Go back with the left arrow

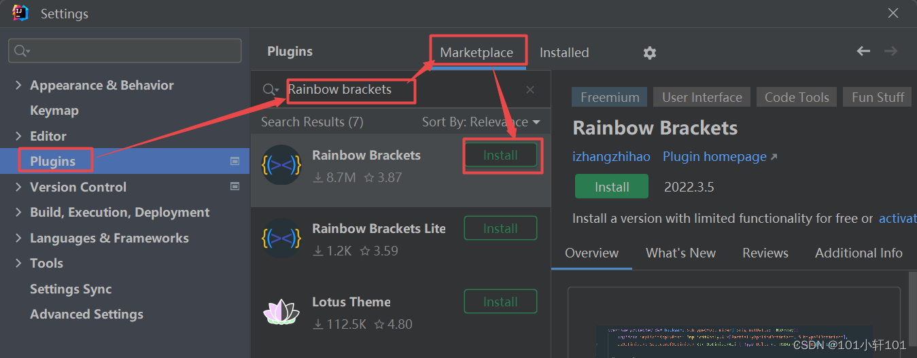click(x=863, y=51)
